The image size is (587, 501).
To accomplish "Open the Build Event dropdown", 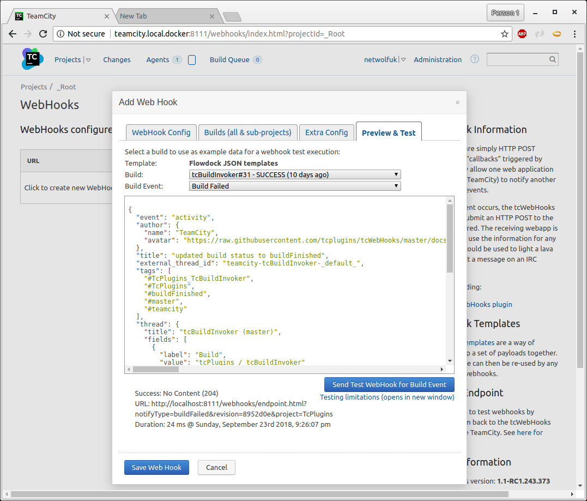I will [295, 186].
